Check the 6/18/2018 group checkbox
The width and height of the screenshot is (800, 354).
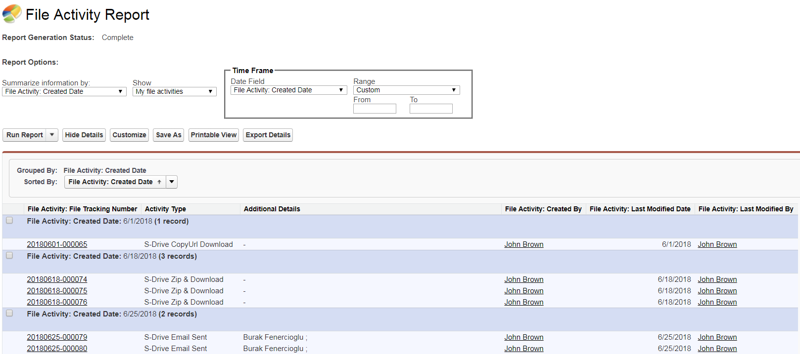(x=9, y=256)
